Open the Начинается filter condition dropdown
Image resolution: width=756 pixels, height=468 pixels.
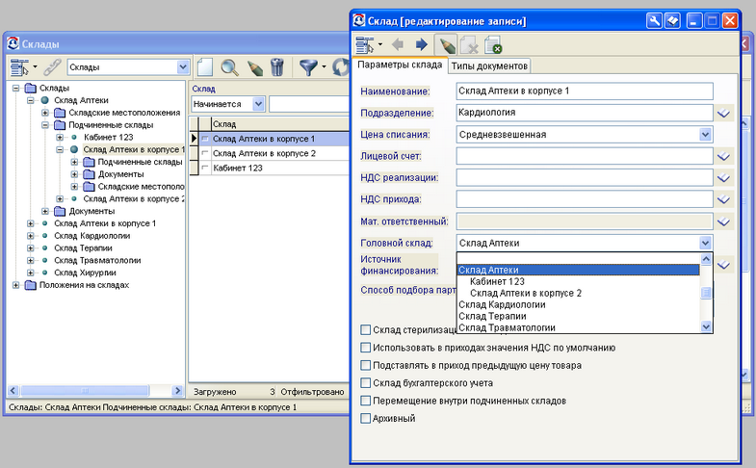(x=258, y=104)
